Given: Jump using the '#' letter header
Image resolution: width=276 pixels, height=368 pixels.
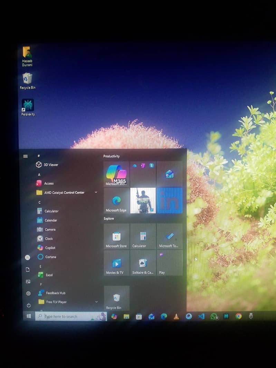Looking at the screenshot, I should (39, 156).
